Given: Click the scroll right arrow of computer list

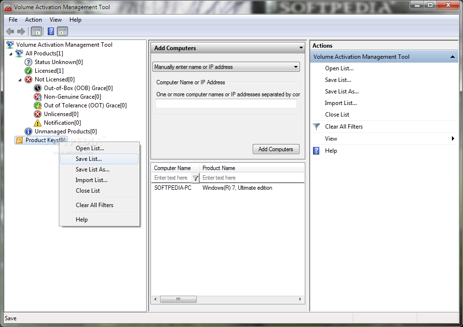Looking at the screenshot, I should tap(300, 299).
